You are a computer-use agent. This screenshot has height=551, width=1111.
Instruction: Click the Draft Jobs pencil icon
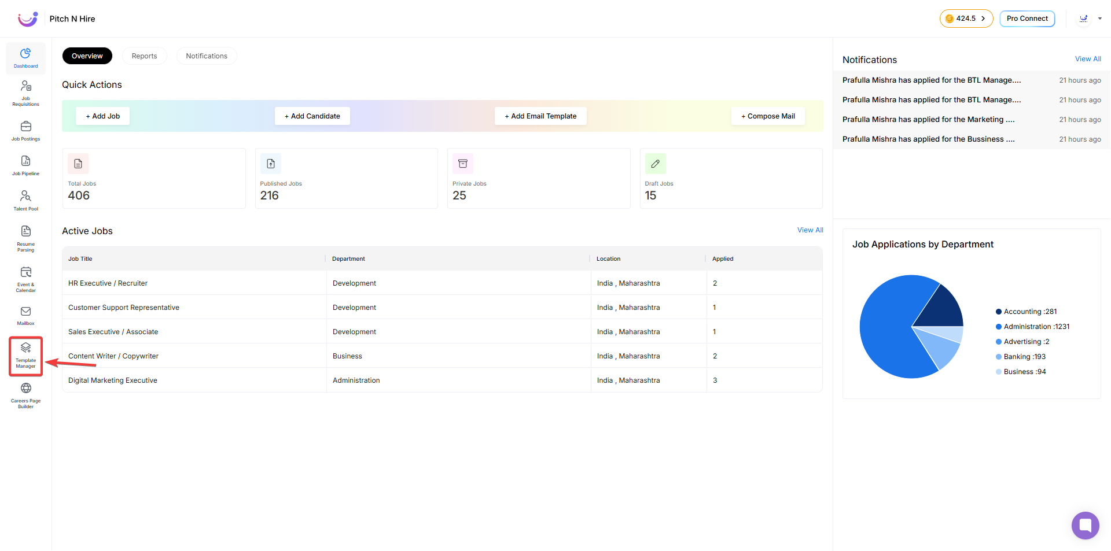[x=656, y=164]
